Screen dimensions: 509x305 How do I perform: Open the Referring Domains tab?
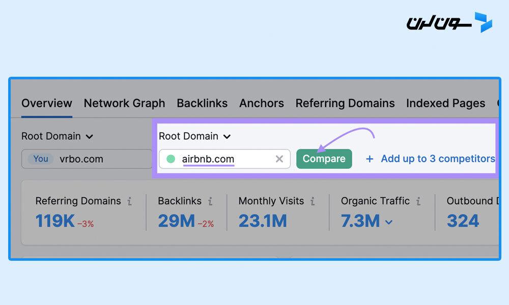pyautogui.click(x=345, y=103)
